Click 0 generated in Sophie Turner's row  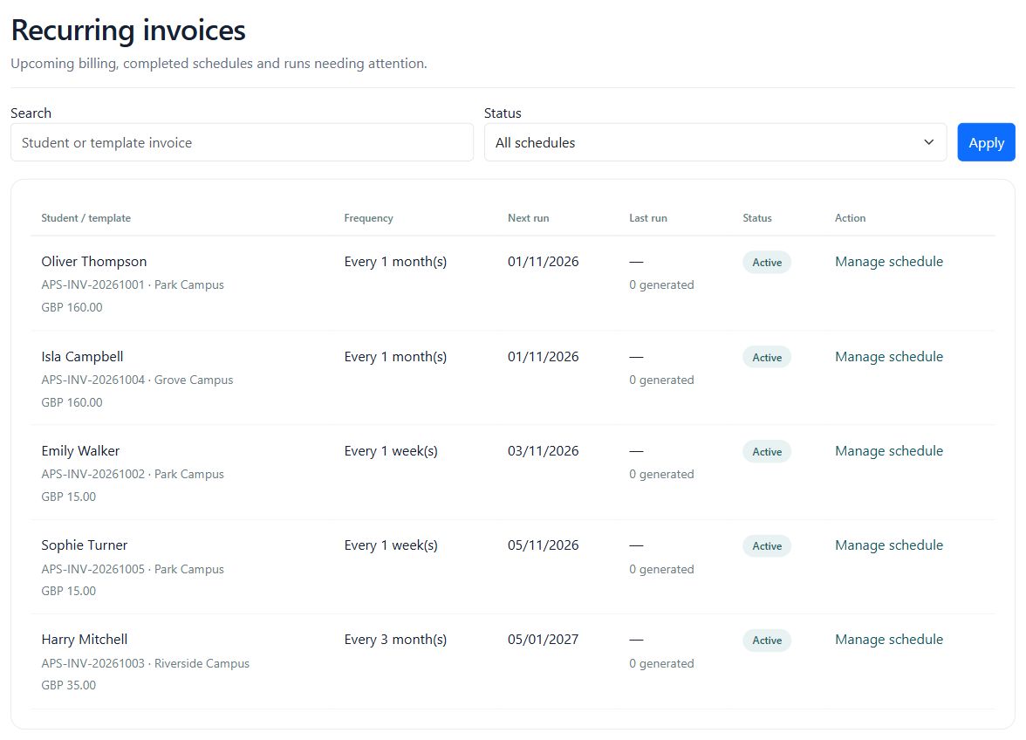[661, 569]
